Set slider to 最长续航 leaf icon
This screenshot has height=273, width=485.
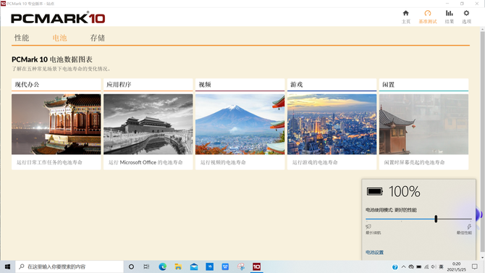click(368, 227)
